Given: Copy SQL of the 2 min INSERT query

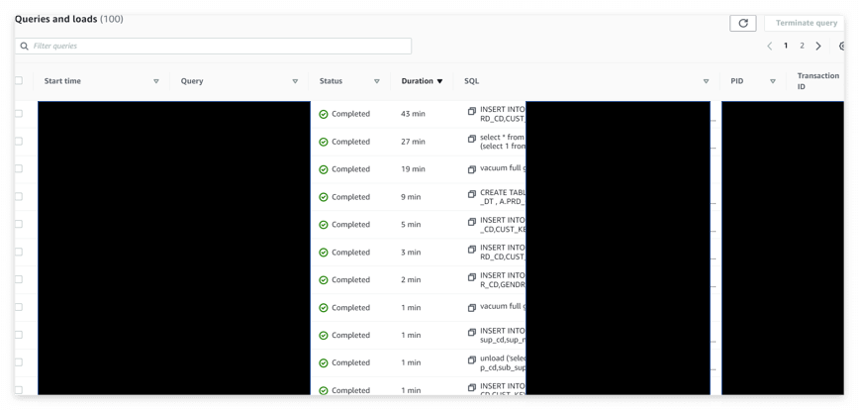Looking at the screenshot, I should (472, 277).
